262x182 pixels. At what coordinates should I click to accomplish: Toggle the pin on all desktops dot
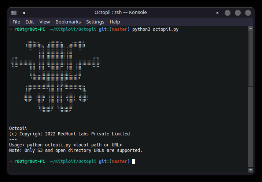tap(24, 12)
